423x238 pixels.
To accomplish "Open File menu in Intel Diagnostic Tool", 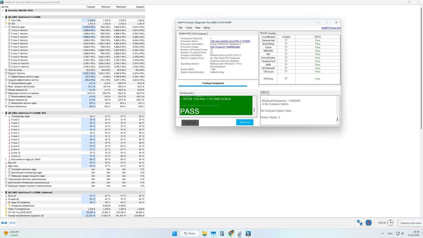I will point(180,28).
